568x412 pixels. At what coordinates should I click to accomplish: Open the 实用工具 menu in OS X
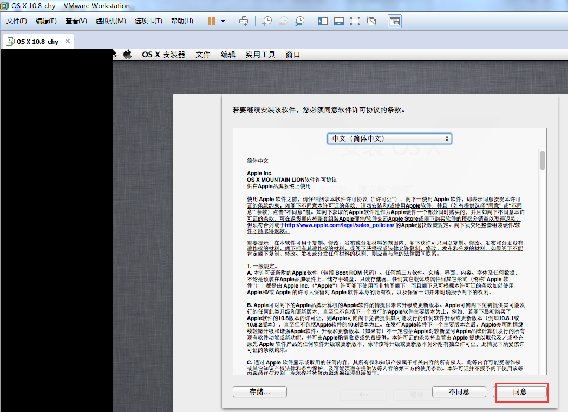260,54
